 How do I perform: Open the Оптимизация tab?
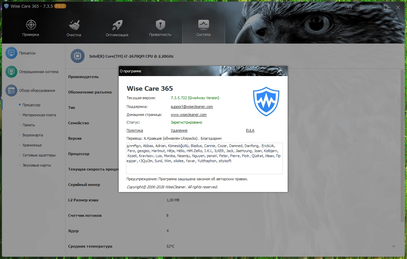pos(117,29)
